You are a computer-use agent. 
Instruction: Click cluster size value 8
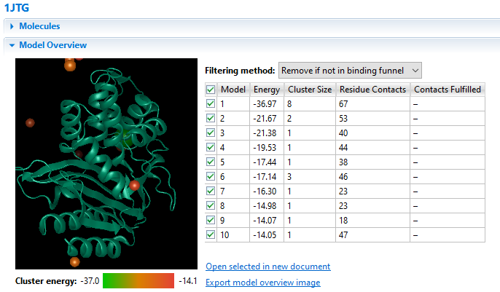pos(289,104)
